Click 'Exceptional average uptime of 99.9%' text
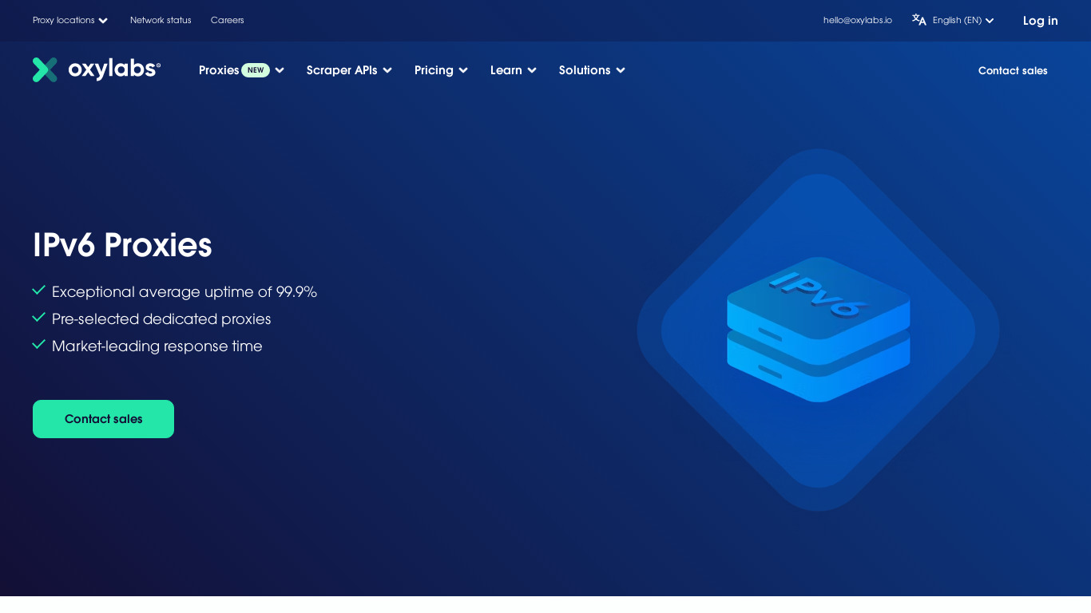The image size is (1091, 613). pyautogui.click(x=184, y=292)
